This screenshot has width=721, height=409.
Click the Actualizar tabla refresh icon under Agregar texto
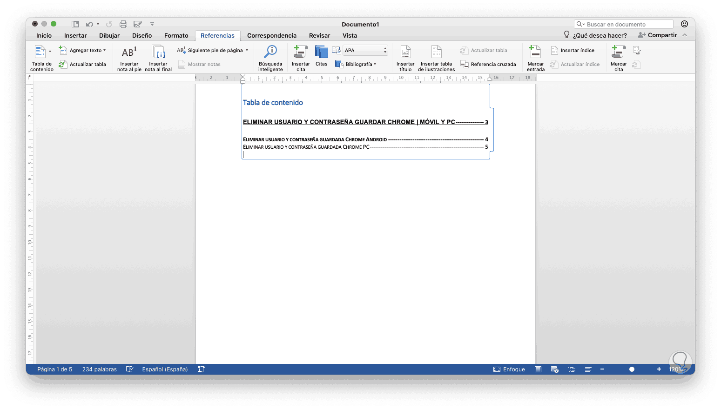click(x=63, y=65)
